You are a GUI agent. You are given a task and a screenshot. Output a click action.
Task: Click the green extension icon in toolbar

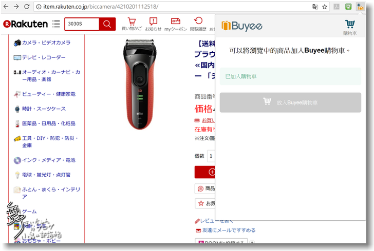348,7
